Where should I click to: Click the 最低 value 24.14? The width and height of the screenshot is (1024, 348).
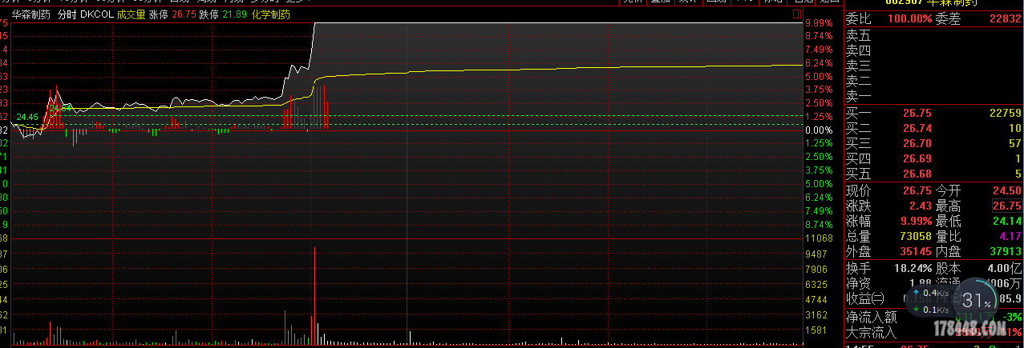1008,221
